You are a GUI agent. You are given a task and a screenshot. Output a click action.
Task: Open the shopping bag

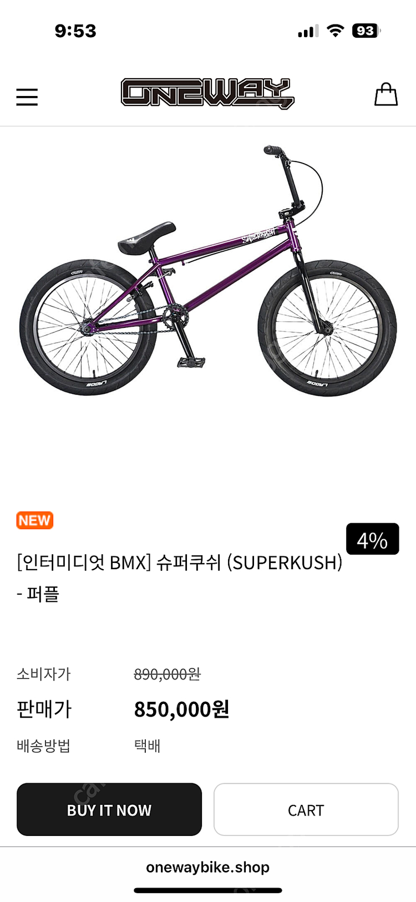pyautogui.click(x=386, y=94)
